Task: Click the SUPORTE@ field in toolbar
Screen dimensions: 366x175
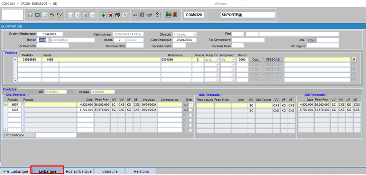Action: pyautogui.click(x=248, y=15)
